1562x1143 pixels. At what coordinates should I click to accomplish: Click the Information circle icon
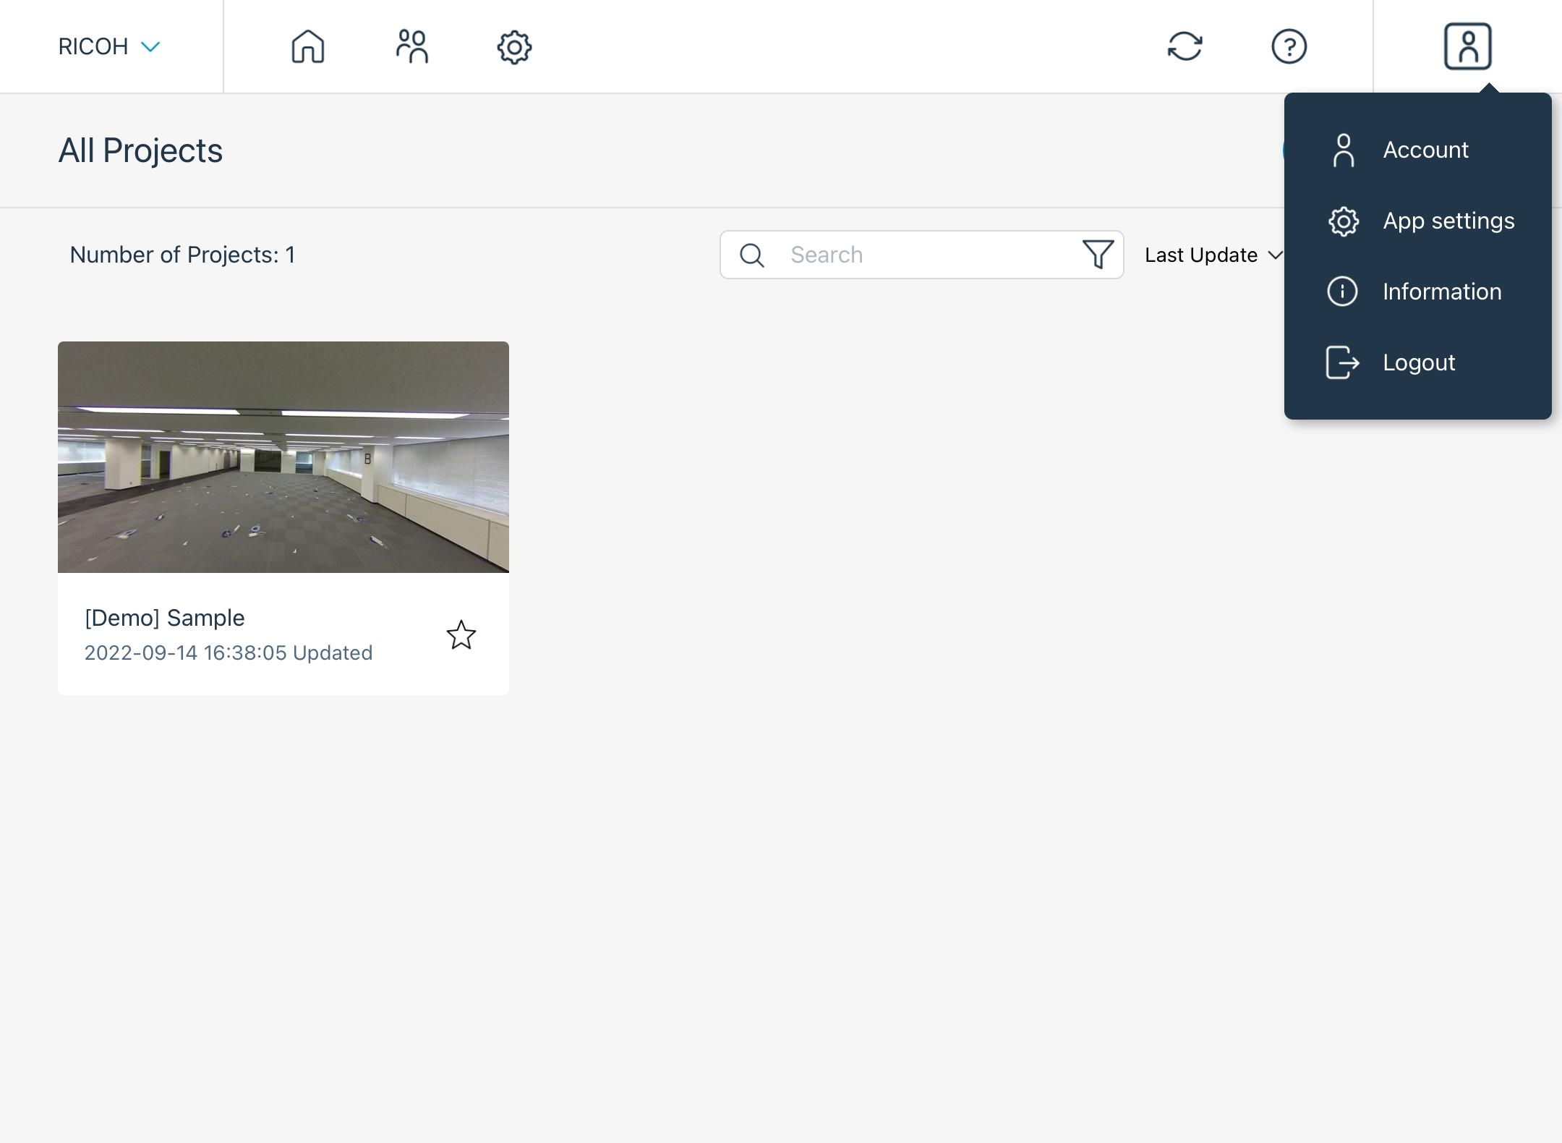tap(1342, 292)
